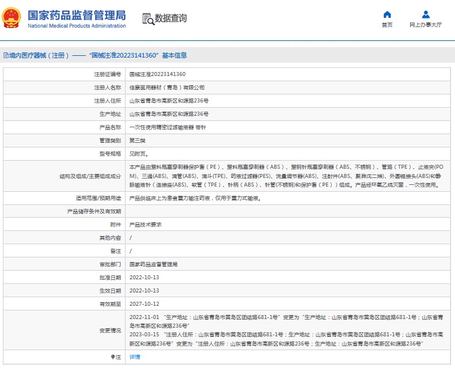Click the 2023-03-15 change record text

point(286,339)
